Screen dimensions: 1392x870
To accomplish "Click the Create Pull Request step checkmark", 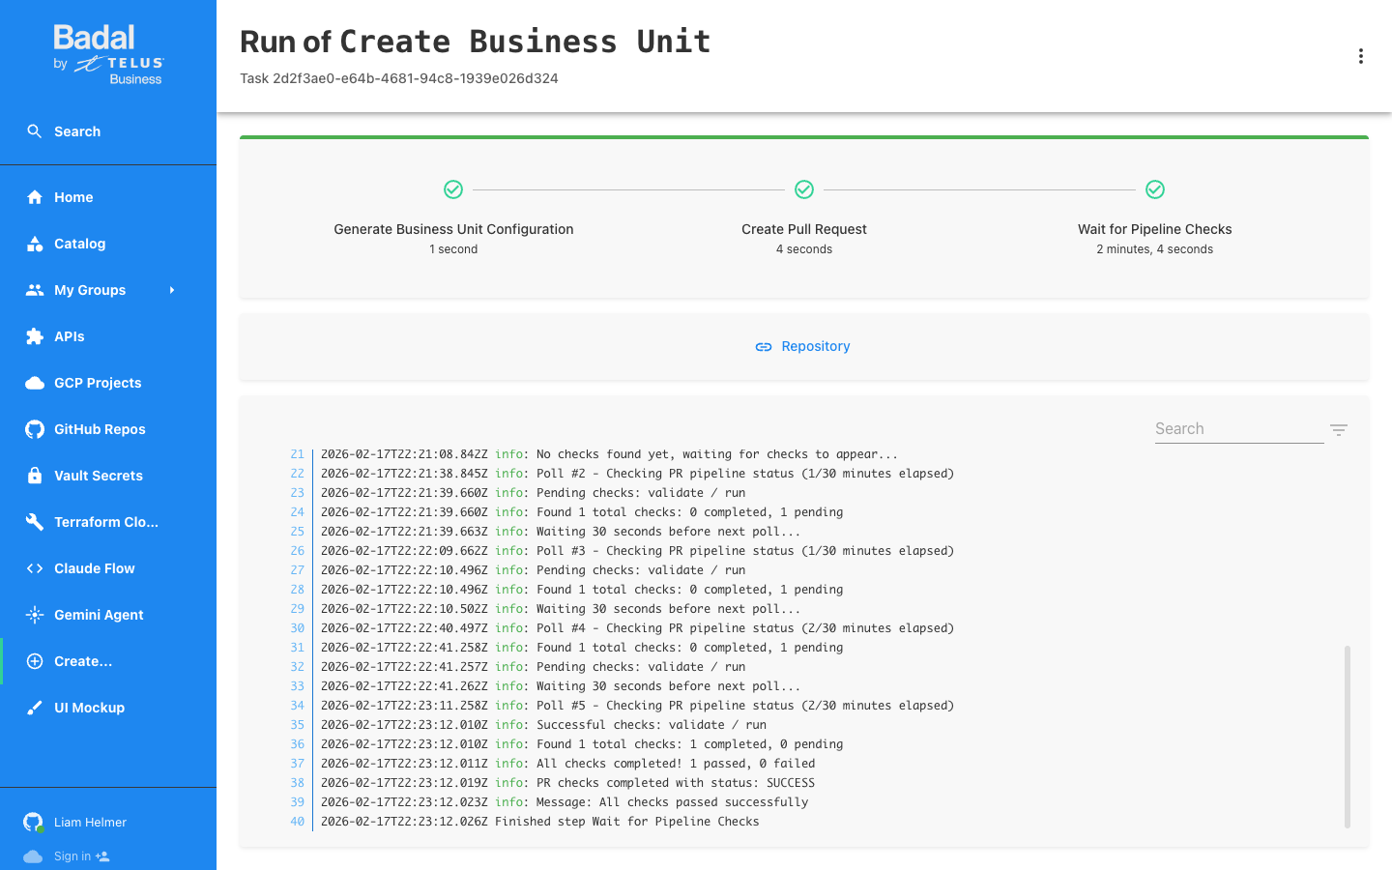I will pyautogui.click(x=804, y=189).
